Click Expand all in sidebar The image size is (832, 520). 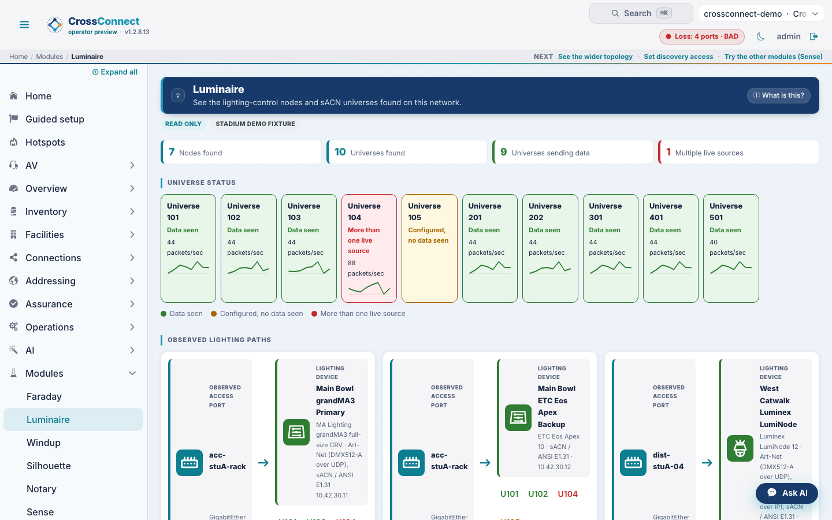click(x=115, y=72)
